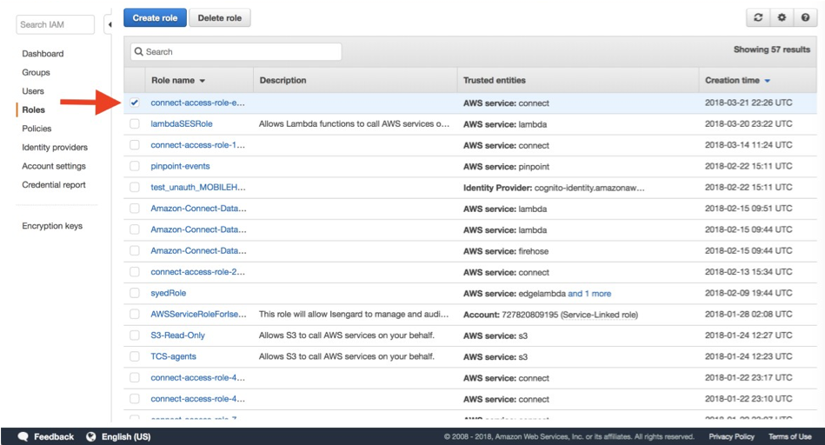The image size is (825, 445).
Task: Open Credential report in the sidebar
Action: tap(54, 184)
